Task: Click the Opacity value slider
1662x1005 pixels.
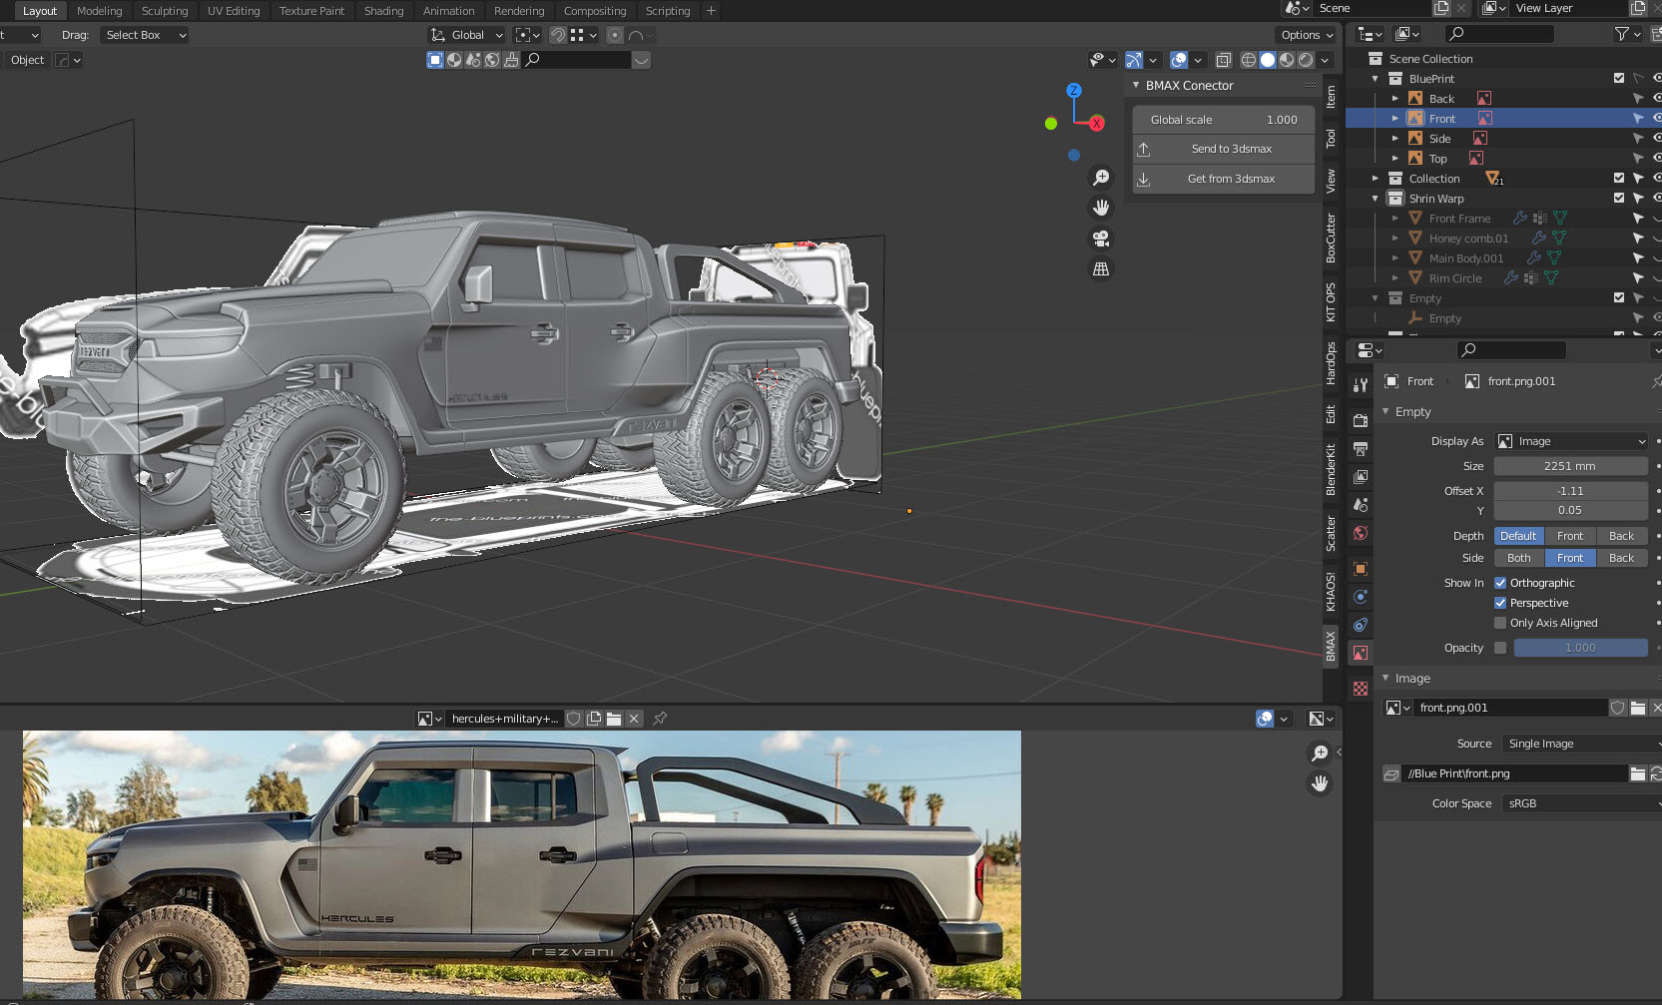Action: [1580, 648]
